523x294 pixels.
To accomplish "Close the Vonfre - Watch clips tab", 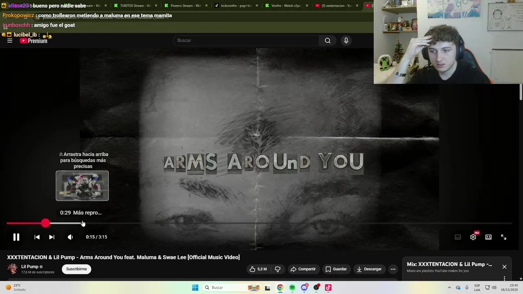I will click(x=307, y=6).
